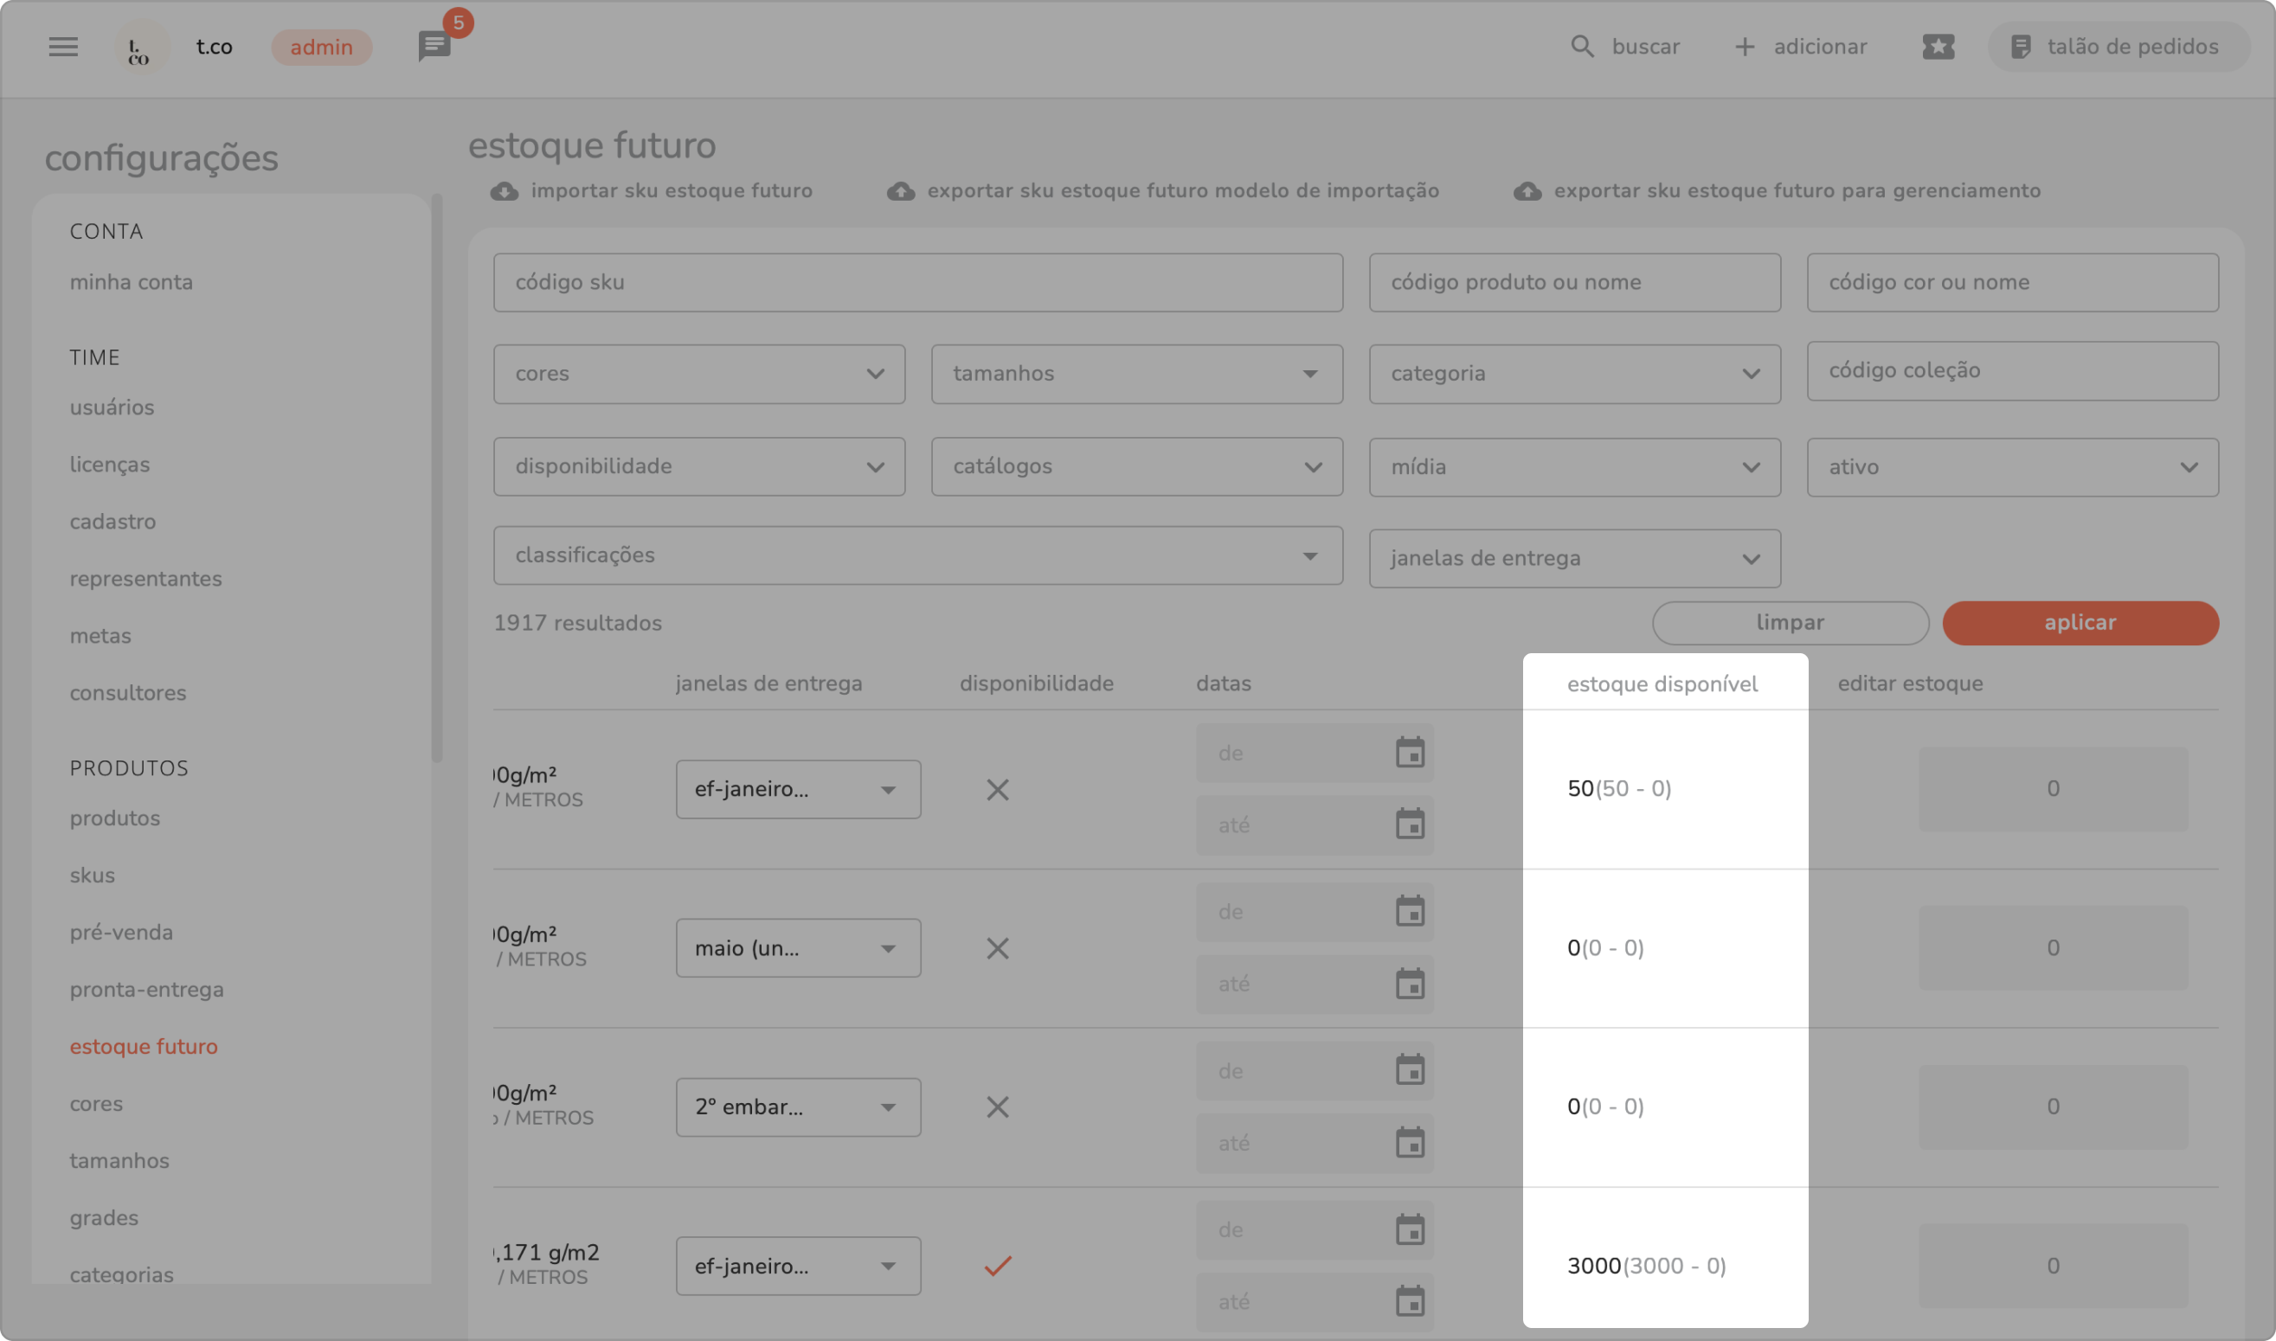Click the settings sidebar scrollbar
Screen dimensions: 2276x1341
pyautogui.click(x=438, y=479)
